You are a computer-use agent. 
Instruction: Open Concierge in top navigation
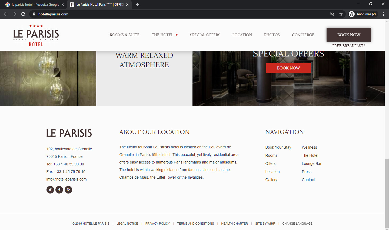pyautogui.click(x=303, y=35)
